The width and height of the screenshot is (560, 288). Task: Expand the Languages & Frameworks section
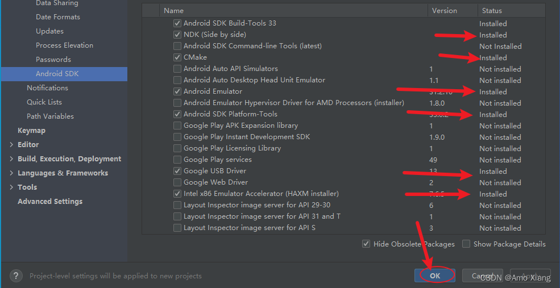[11, 173]
